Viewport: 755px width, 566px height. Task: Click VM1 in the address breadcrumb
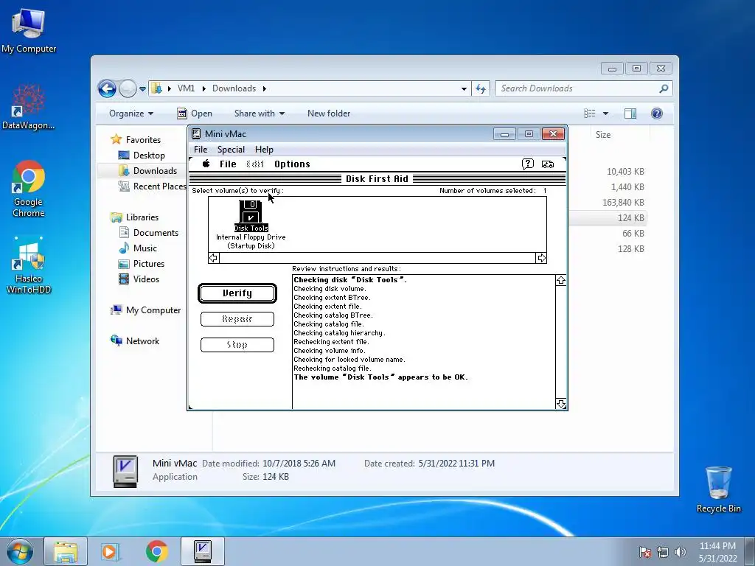click(186, 88)
